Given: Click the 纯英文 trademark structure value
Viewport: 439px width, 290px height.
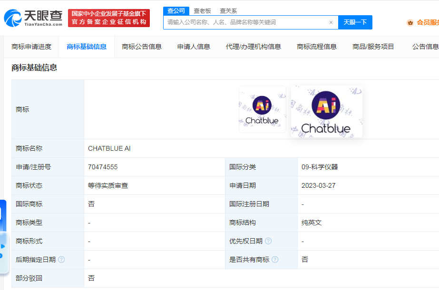Looking at the screenshot, I should 312,223.
